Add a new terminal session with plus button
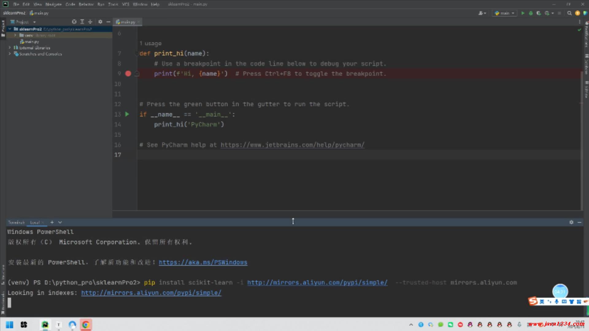This screenshot has height=331, width=589. [x=52, y=222]
